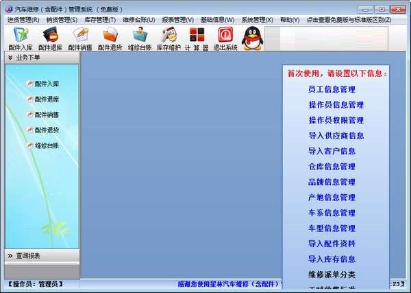Launch the 计算器 toolbar icon
The height and width of the screenshot is (293, 411).
(197, 39)
